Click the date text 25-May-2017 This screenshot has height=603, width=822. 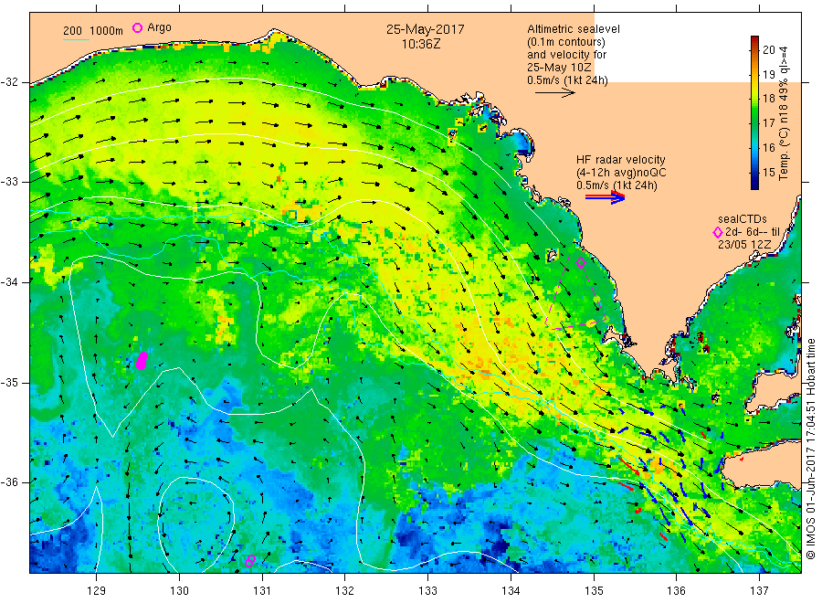coord(425,29)
